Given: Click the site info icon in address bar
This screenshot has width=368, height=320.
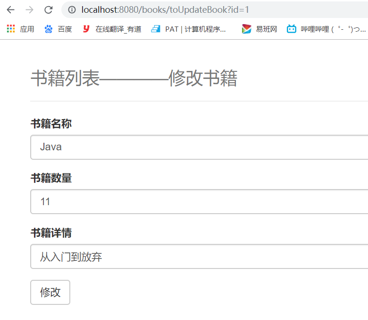Looking at the screenshot, I should (72, 9).
